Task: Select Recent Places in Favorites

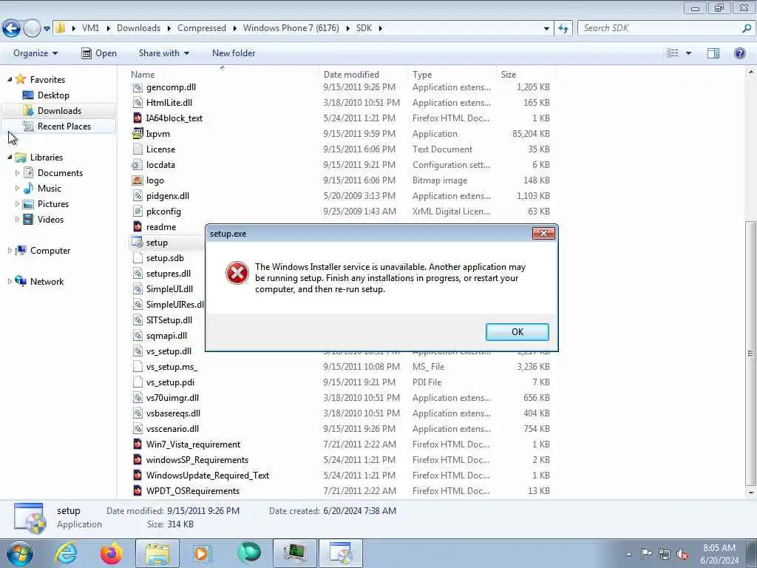Action: point(64,126)
